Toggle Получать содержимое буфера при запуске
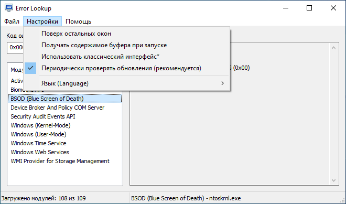The image size is (346, 204). 127,45
